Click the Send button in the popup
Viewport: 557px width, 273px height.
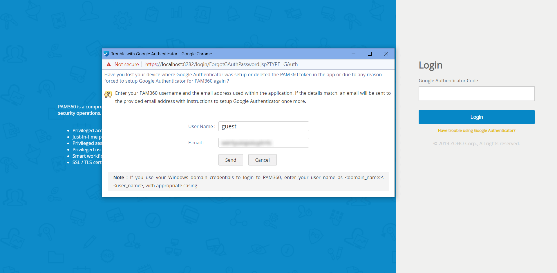click(231, 160)
